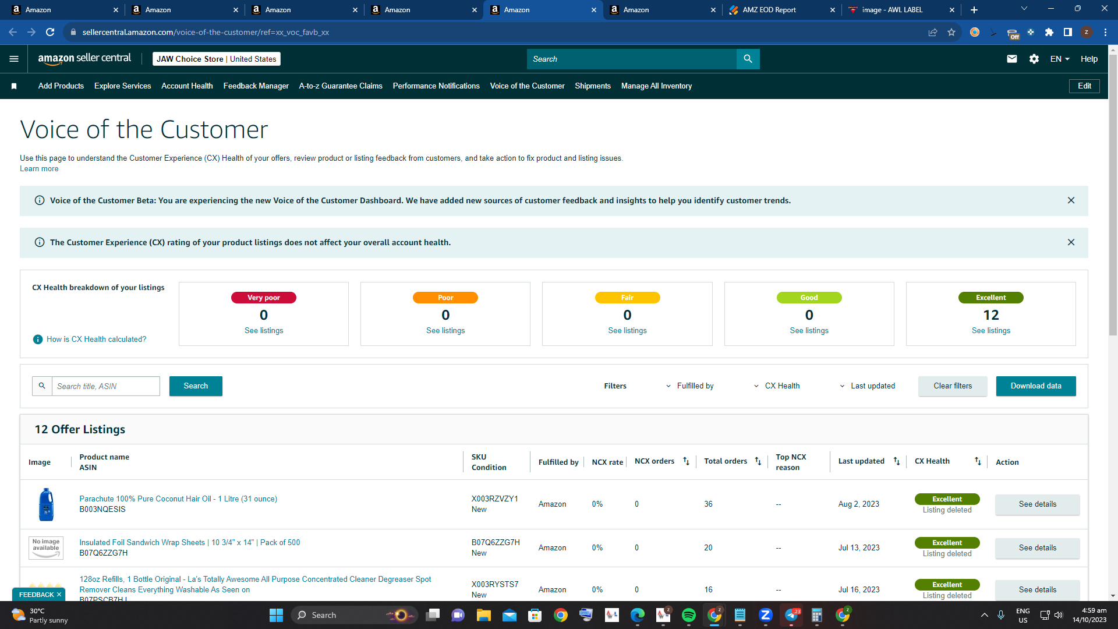Open Telegram from the taskbar

click(x=791, y=615)
